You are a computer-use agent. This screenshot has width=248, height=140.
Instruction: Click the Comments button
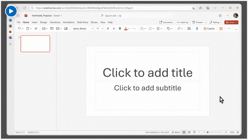[x=166, y=22]
